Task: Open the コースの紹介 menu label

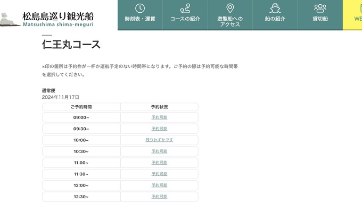Action: coord(185,19)
